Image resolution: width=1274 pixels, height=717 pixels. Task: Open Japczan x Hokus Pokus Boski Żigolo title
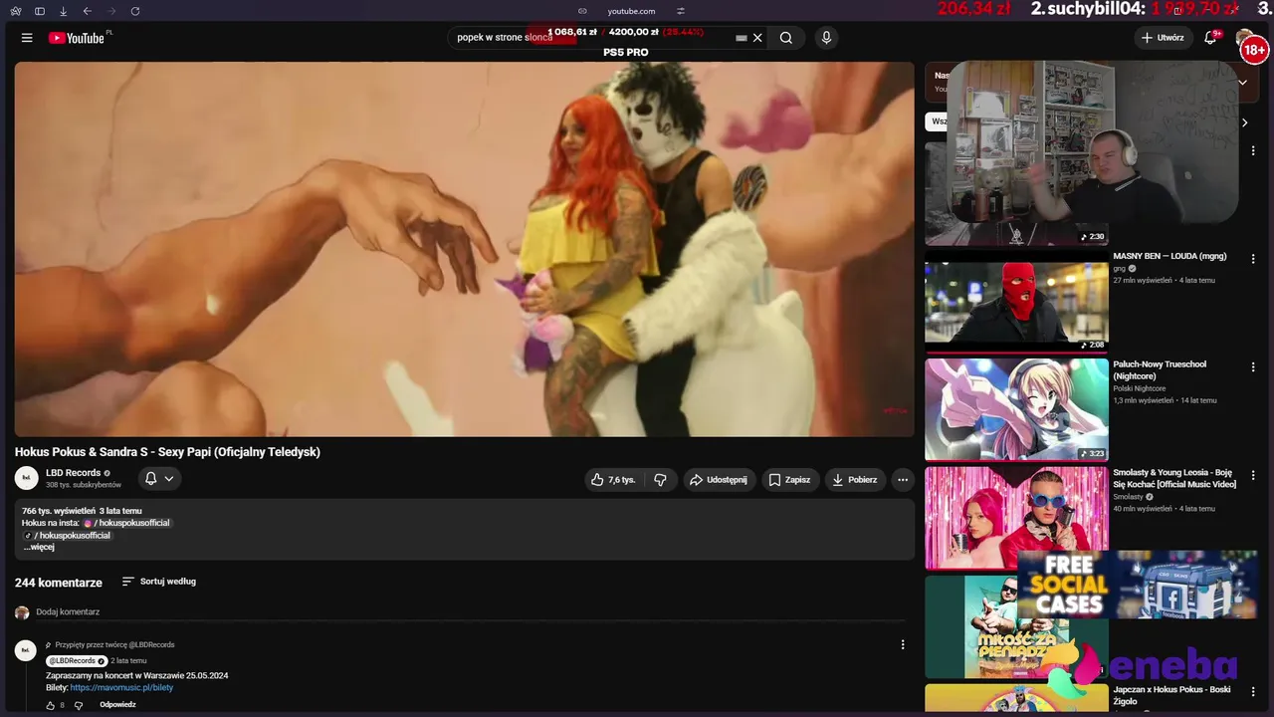1171,695
